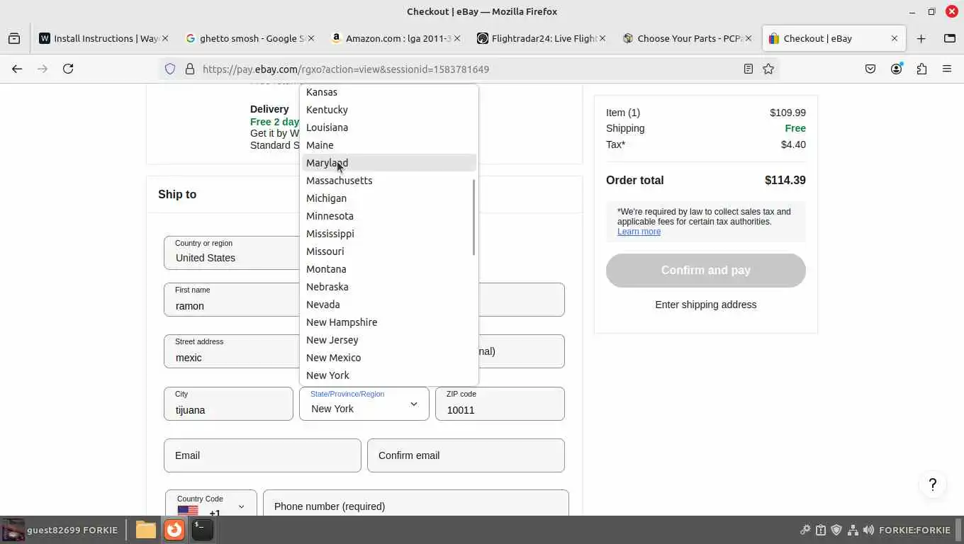Click the Confirm and pay button
Viewport: 964px width, 544px height.
pyautogui.click(x=706, y=271)
